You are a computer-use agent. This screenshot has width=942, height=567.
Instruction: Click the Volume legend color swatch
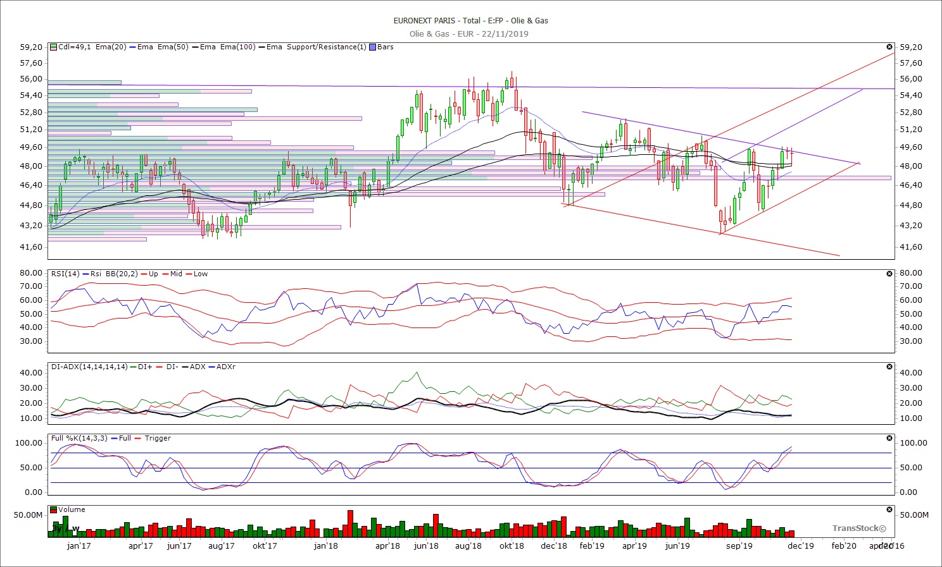pos(54,509)
